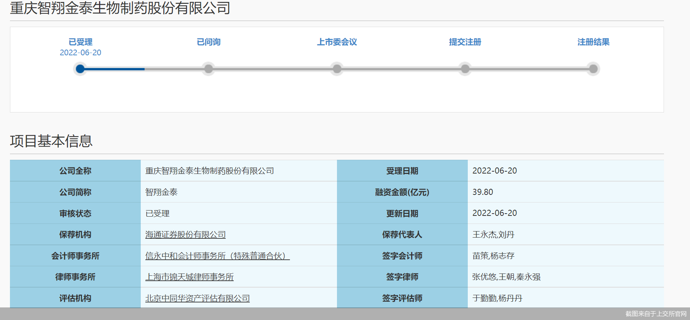This screenshot has width=690, height=320.
Task: Click the 已受理 progress step dot
Action: [x=80, y=69]
